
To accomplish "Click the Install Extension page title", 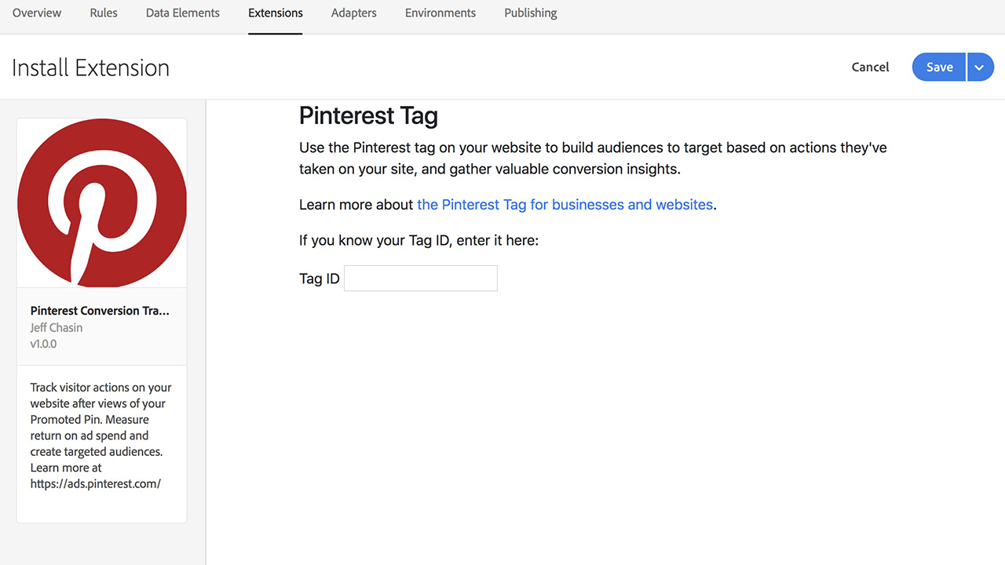I will pos(90,67).
